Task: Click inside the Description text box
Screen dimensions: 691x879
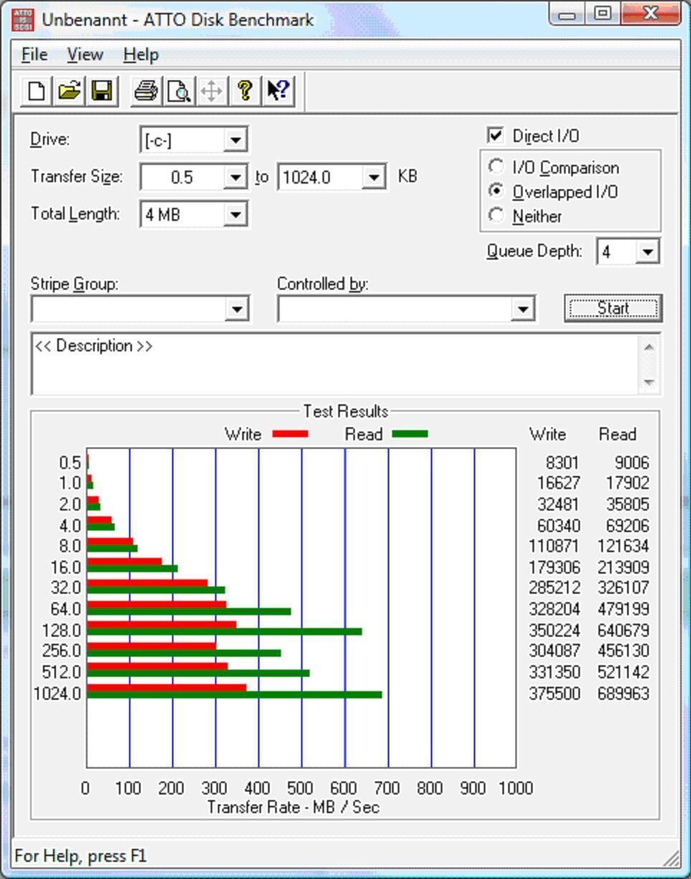Action: coord(335,364)
